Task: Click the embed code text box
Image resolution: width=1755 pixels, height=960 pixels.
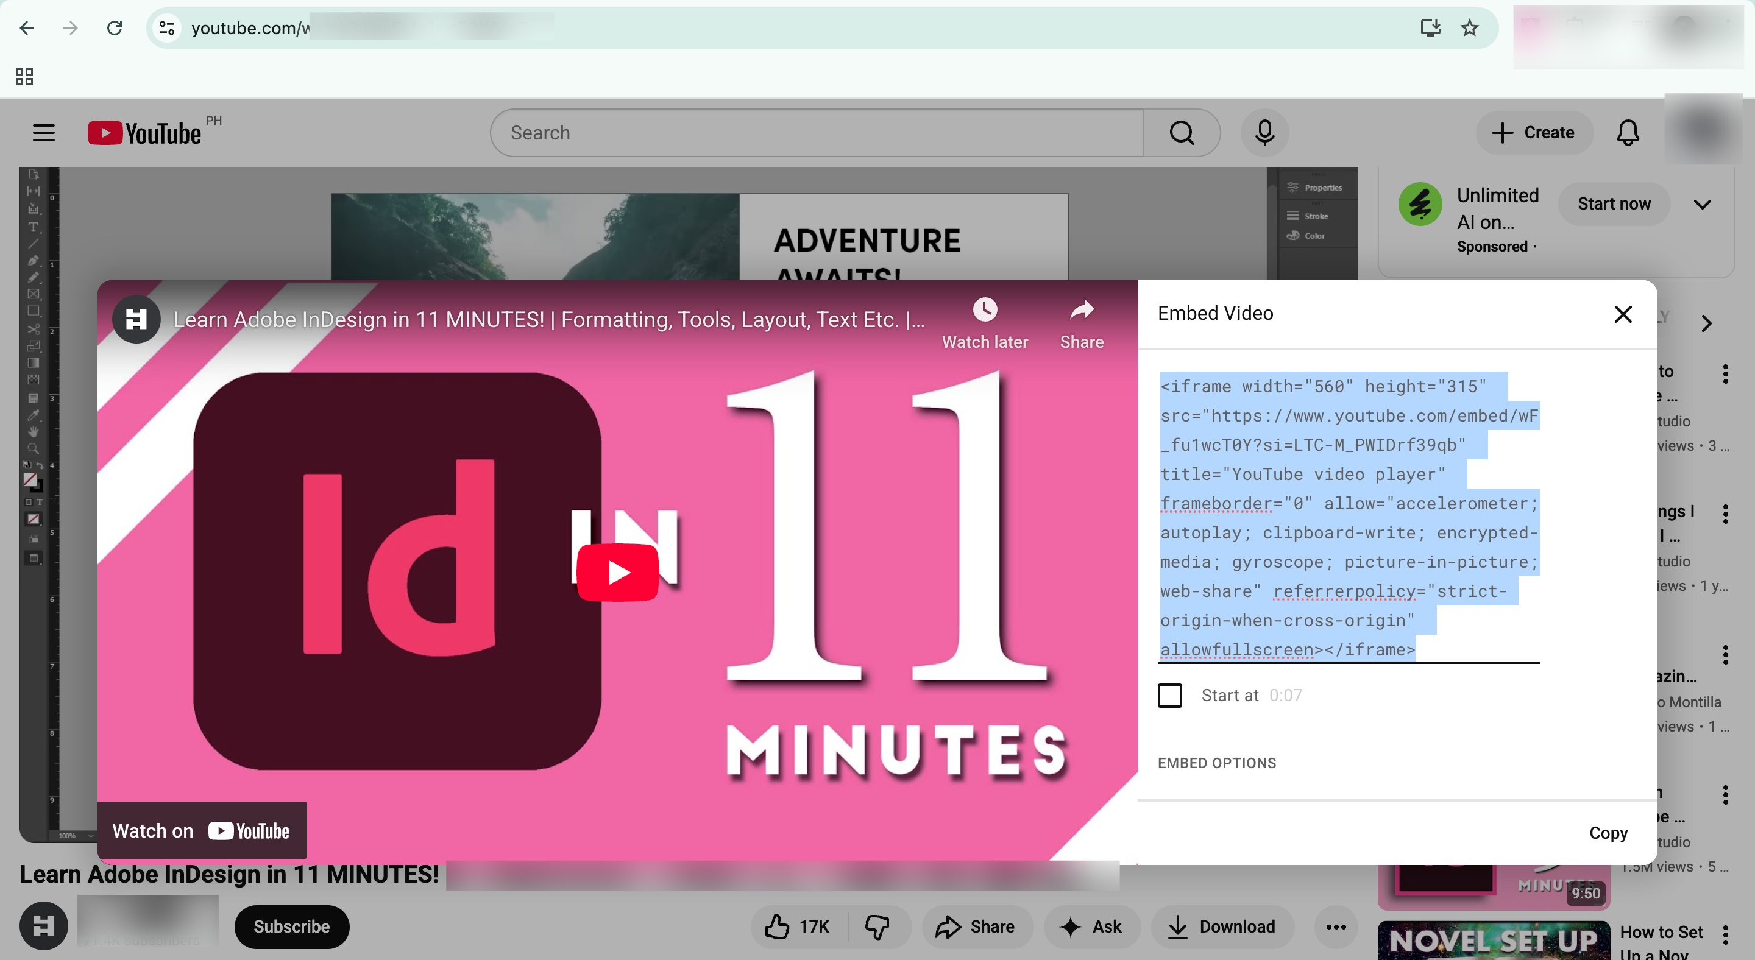Action: tap(1349, 517)
